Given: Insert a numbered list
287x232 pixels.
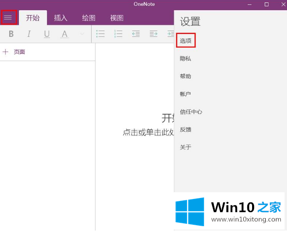Looking at the screenshot, I should (x=118, y=34).
